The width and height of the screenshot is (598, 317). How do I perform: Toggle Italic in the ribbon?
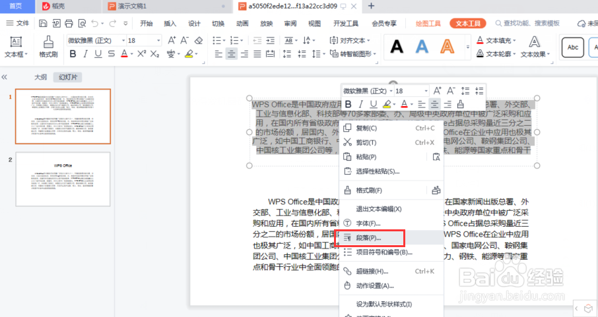click(85, 54)
